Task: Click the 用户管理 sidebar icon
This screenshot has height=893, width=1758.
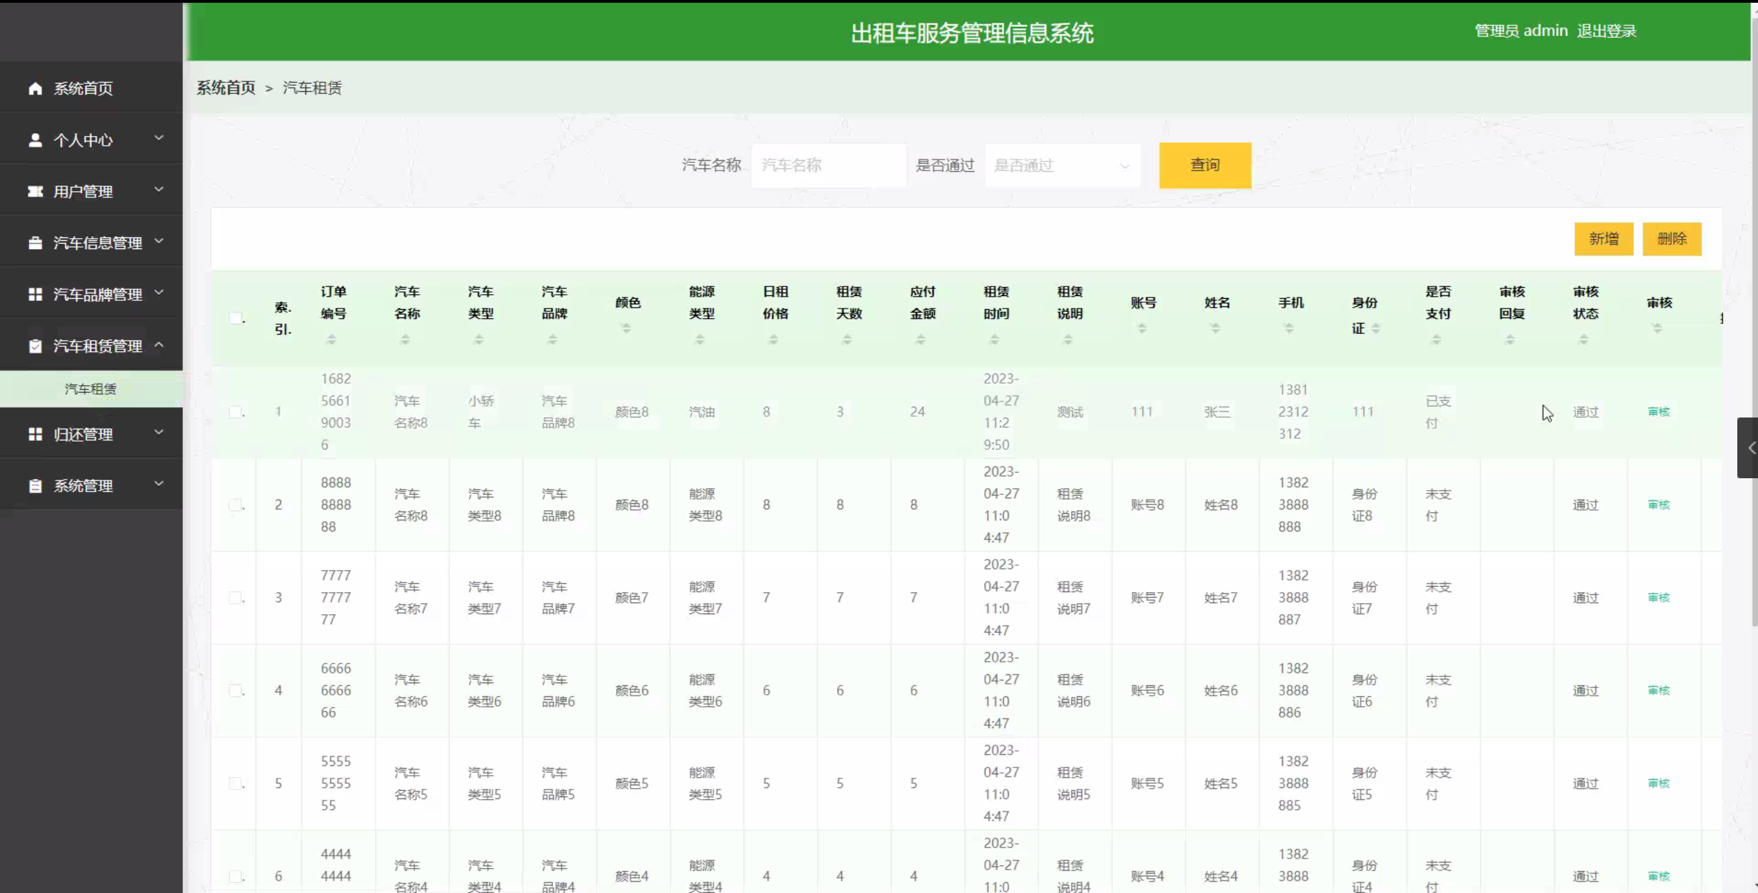Action: (x=35, y=191)
